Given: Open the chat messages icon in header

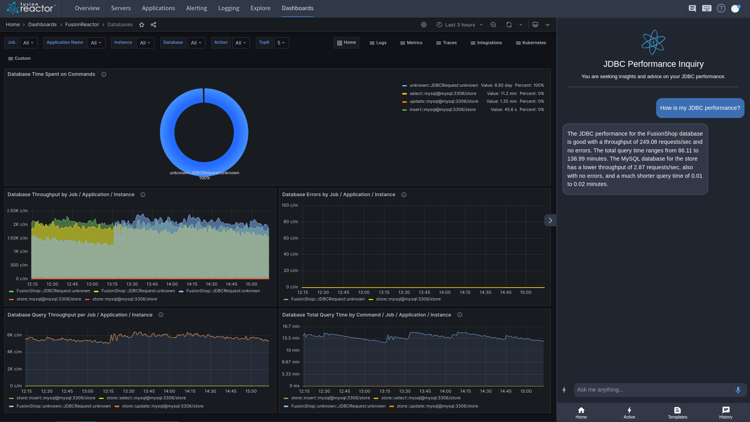Looking at the screenshot, I should tap(692, 8).
